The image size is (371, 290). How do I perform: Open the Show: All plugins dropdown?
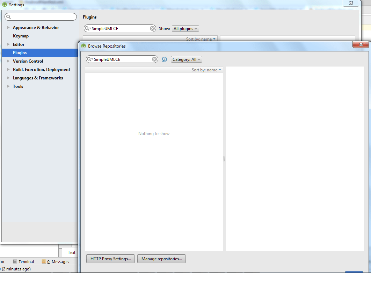pyautogui.click(x=185, y=28)
